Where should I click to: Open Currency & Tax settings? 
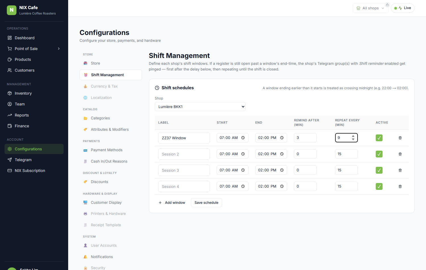click(x=111, y=86)
